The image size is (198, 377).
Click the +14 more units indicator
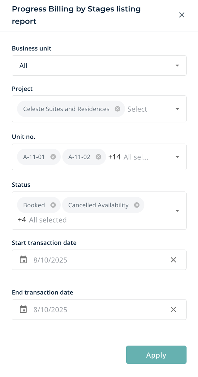tap(114, 157)
